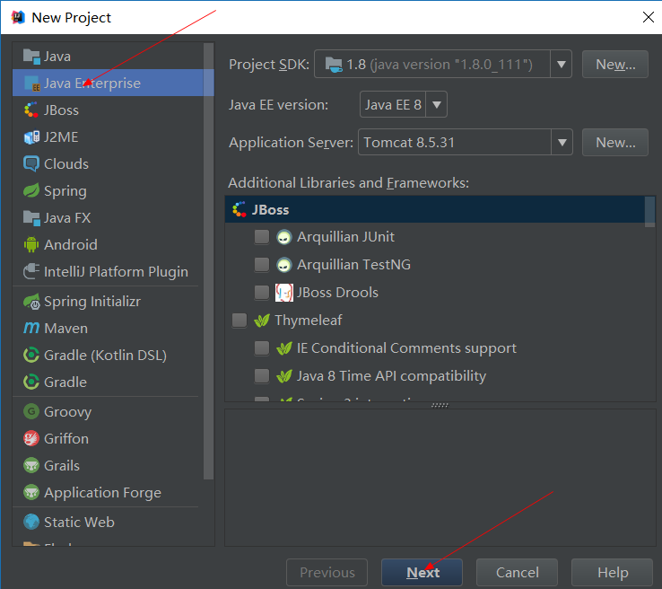This screenshot has width=662, height=589.
Task: Choose the Spring leaf icon
Action: [31, 191]
